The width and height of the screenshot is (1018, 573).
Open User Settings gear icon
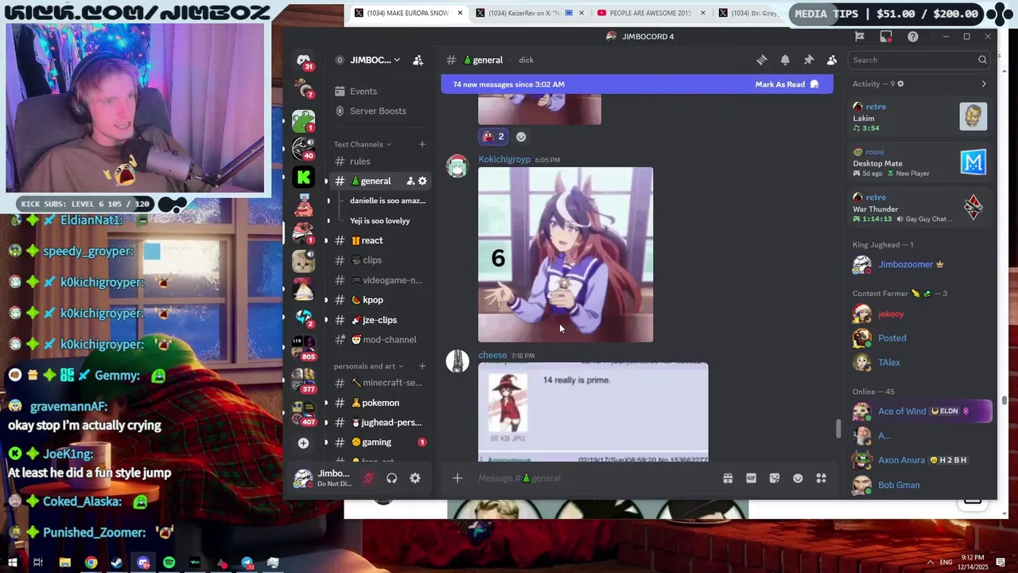click(x=415, y=478)
